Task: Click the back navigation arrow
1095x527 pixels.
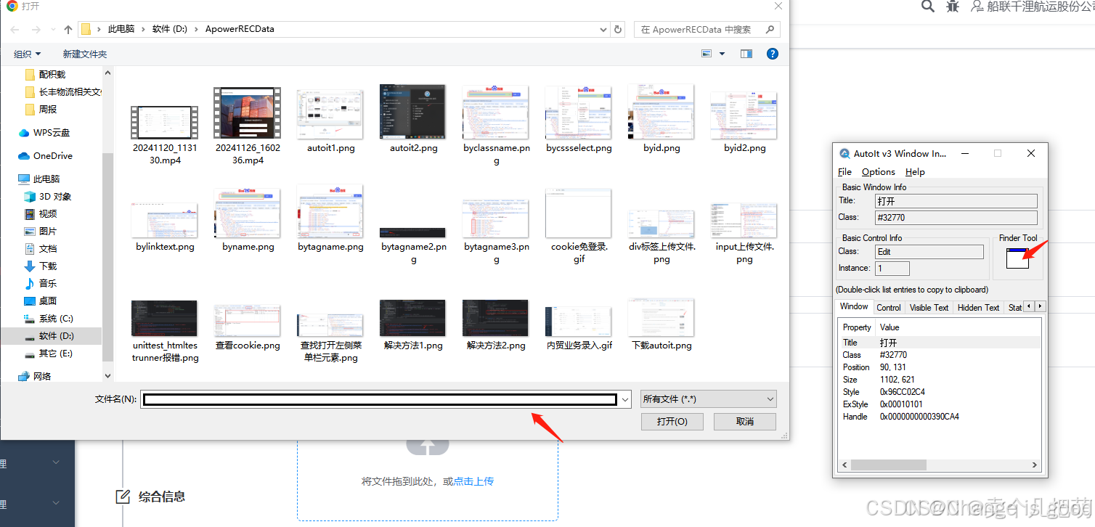Action: pos(15,29)
